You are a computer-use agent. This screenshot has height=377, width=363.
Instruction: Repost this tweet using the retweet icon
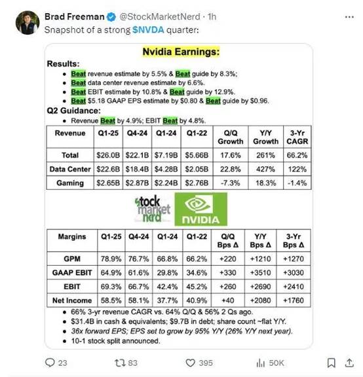click(x=119, y=363)
